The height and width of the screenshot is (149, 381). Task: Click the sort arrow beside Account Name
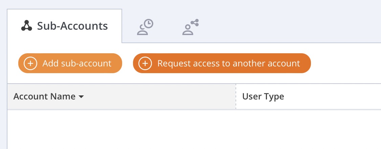click(81, 97)
